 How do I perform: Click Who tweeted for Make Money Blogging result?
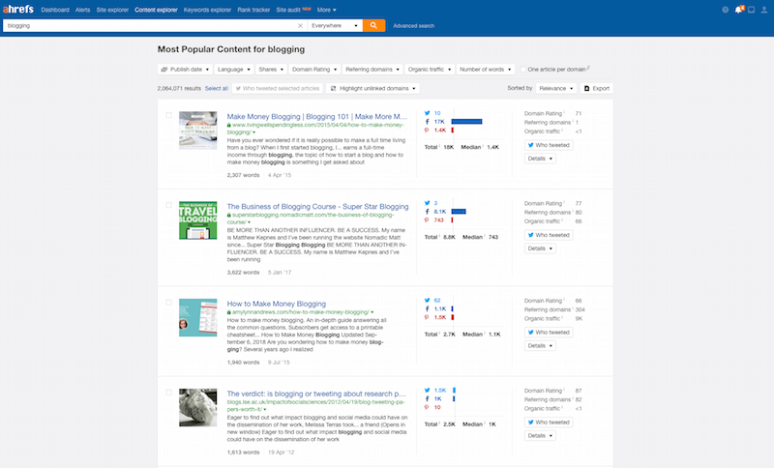pos(549,145)
